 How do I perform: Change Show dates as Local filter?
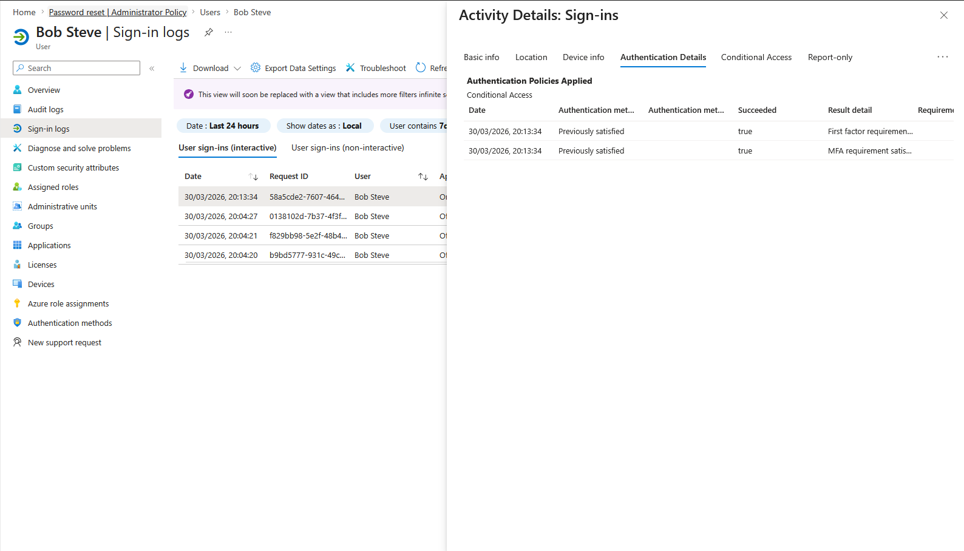tap(324, 126)
